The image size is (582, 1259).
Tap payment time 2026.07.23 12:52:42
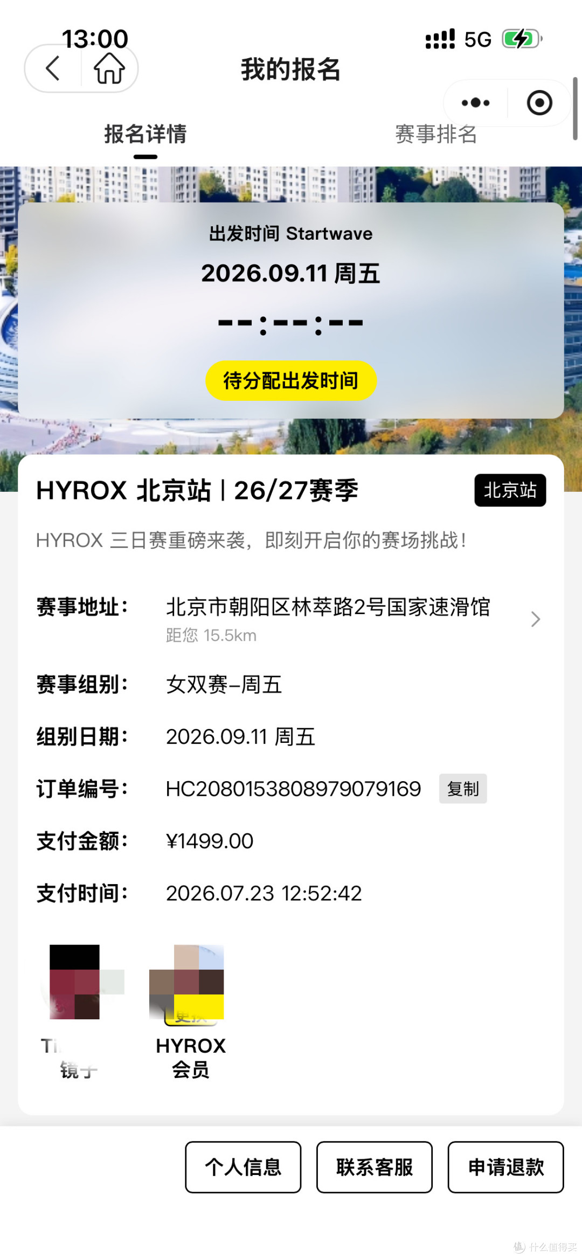tap(264, 893)
